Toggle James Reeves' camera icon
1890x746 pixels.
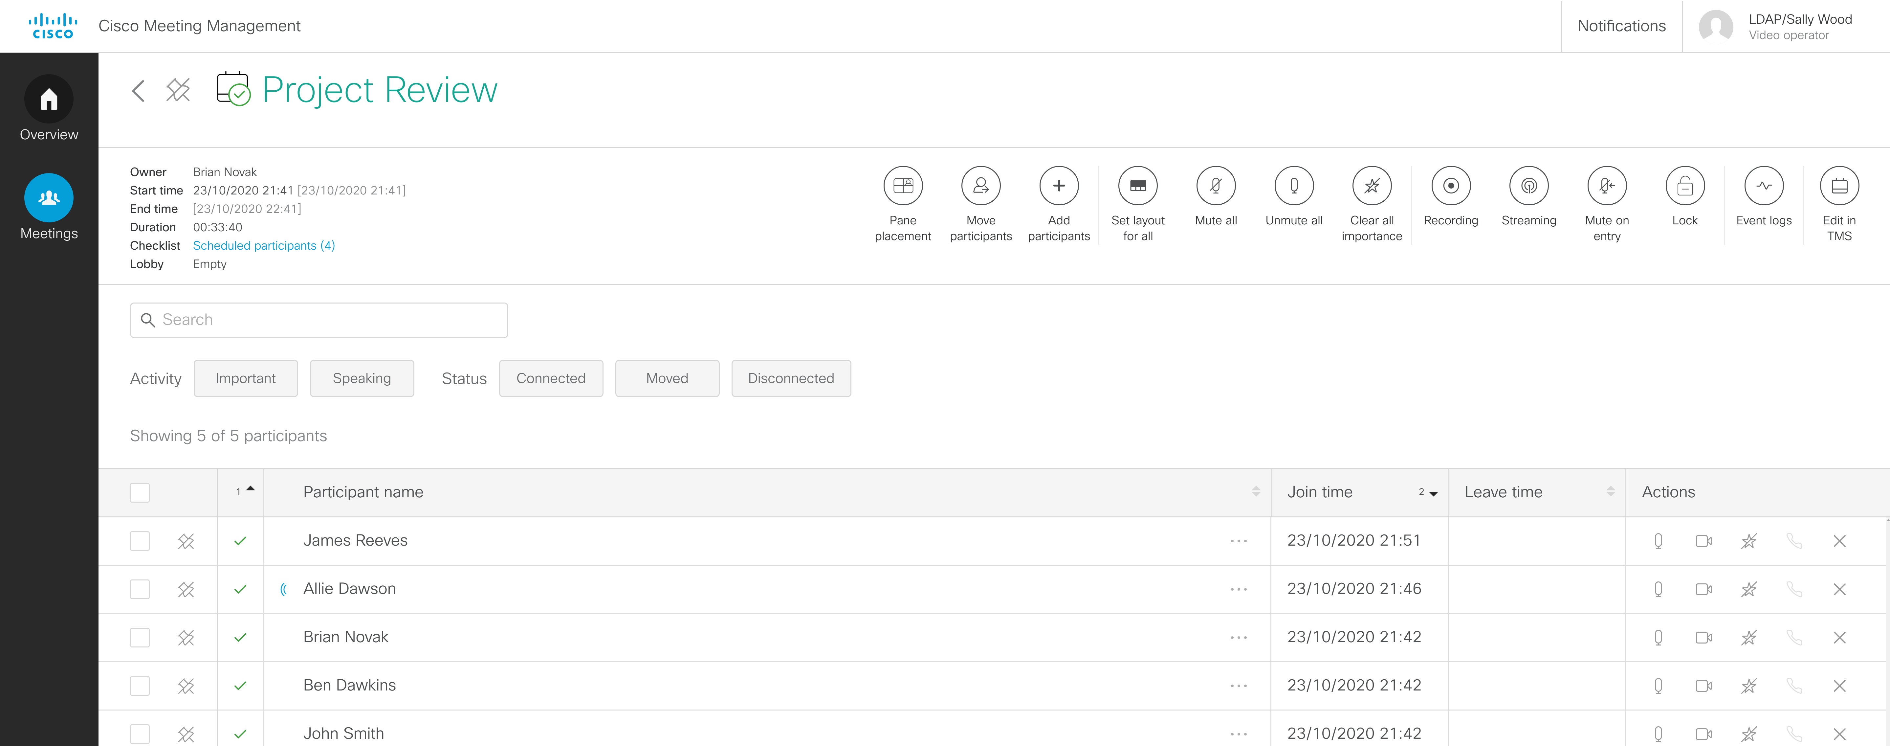(1703, 541)
